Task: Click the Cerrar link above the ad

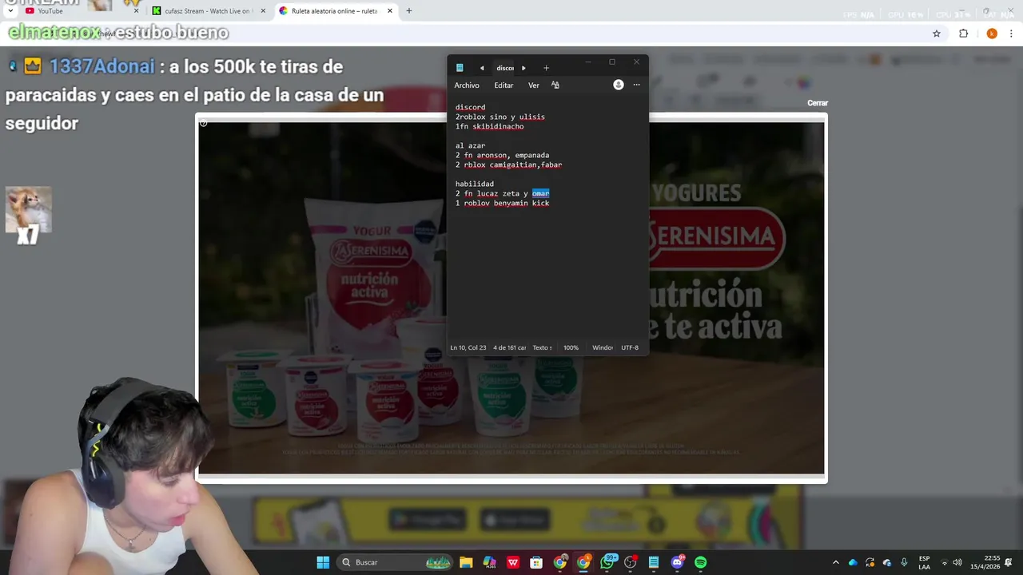Action: pos(818,103)
